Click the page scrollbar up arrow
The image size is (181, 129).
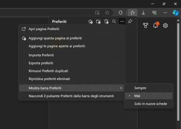(178, 20)
